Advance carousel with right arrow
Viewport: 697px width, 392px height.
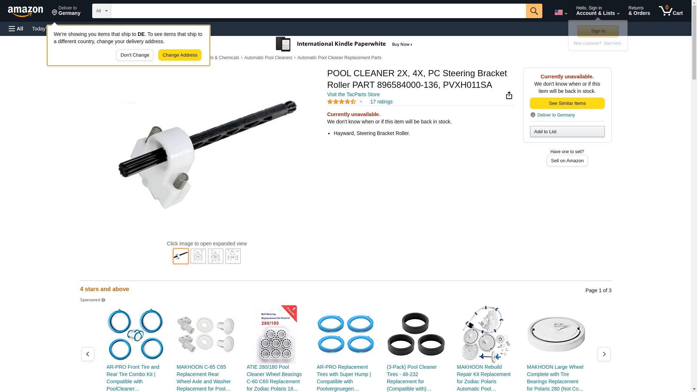tap(604, 354)
